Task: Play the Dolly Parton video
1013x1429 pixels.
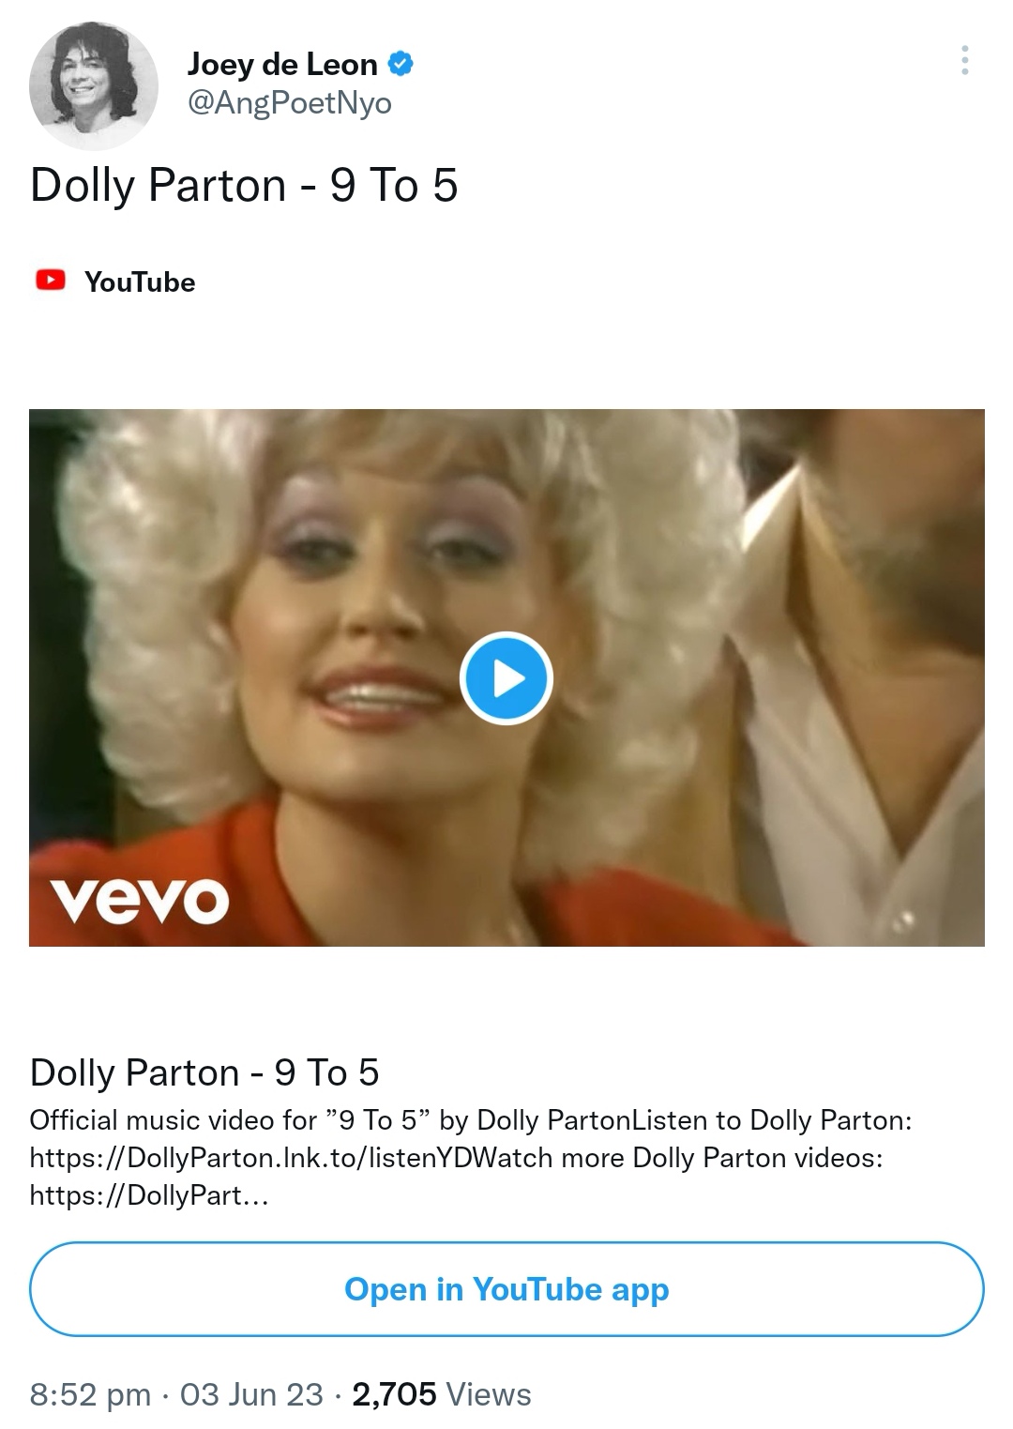Action: coord(506,678)
